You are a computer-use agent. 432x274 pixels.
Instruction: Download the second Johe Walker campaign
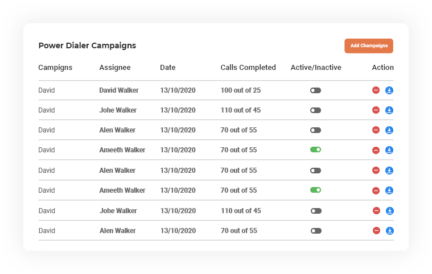pos(390,211)
